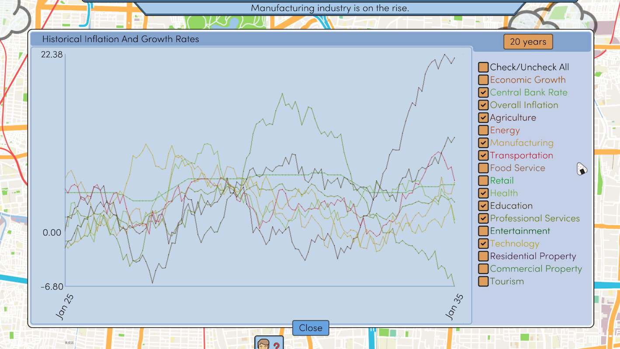Toggle the Check/Uncheck All checkbox
620x349 pixels.
pyautogui.click(x=483, y=67)
